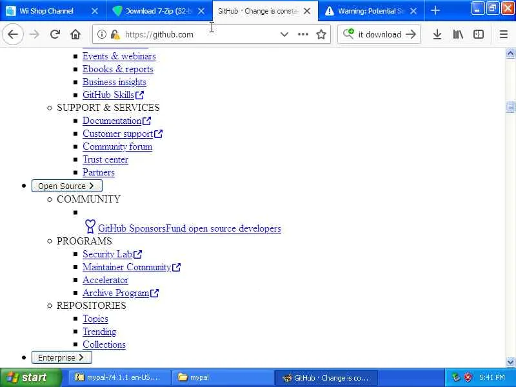The width and height of the screenshot is (516, 387).
Task: Open the Maintainer Community link
Action: 132,267
